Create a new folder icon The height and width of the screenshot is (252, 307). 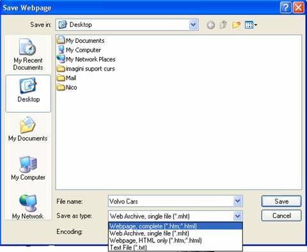pyautogui.click(x=236, y=25)
